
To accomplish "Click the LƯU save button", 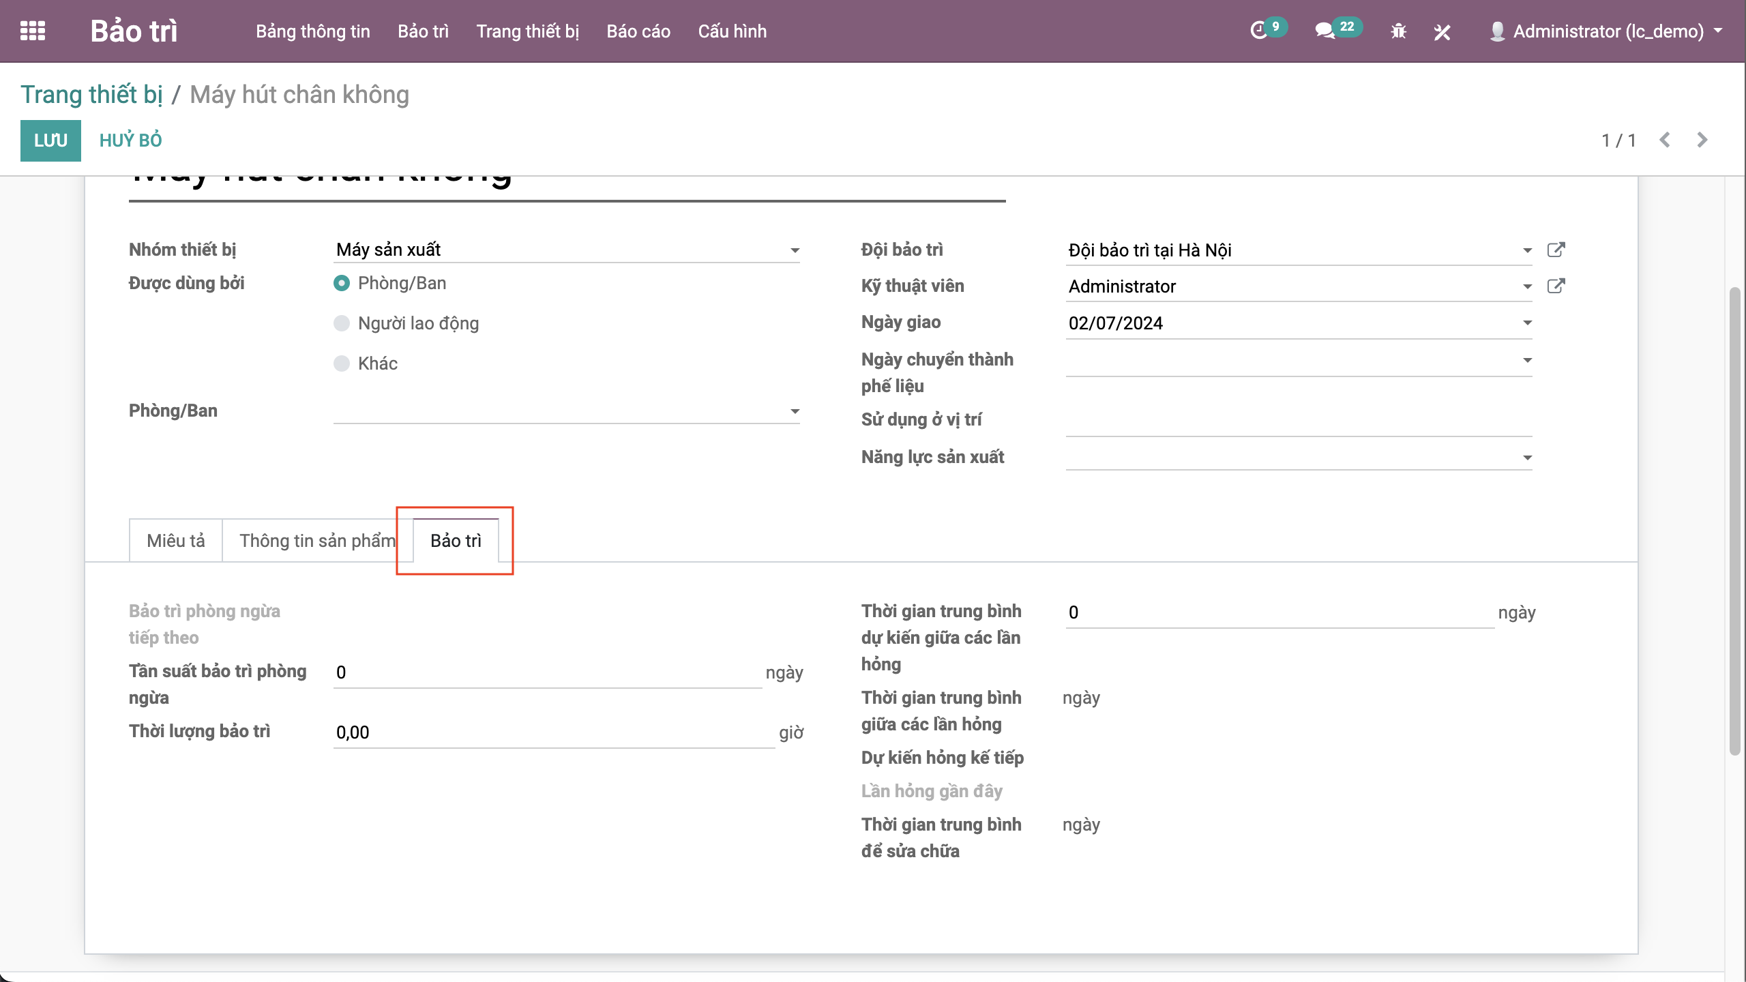I will [x=50, y=140].
